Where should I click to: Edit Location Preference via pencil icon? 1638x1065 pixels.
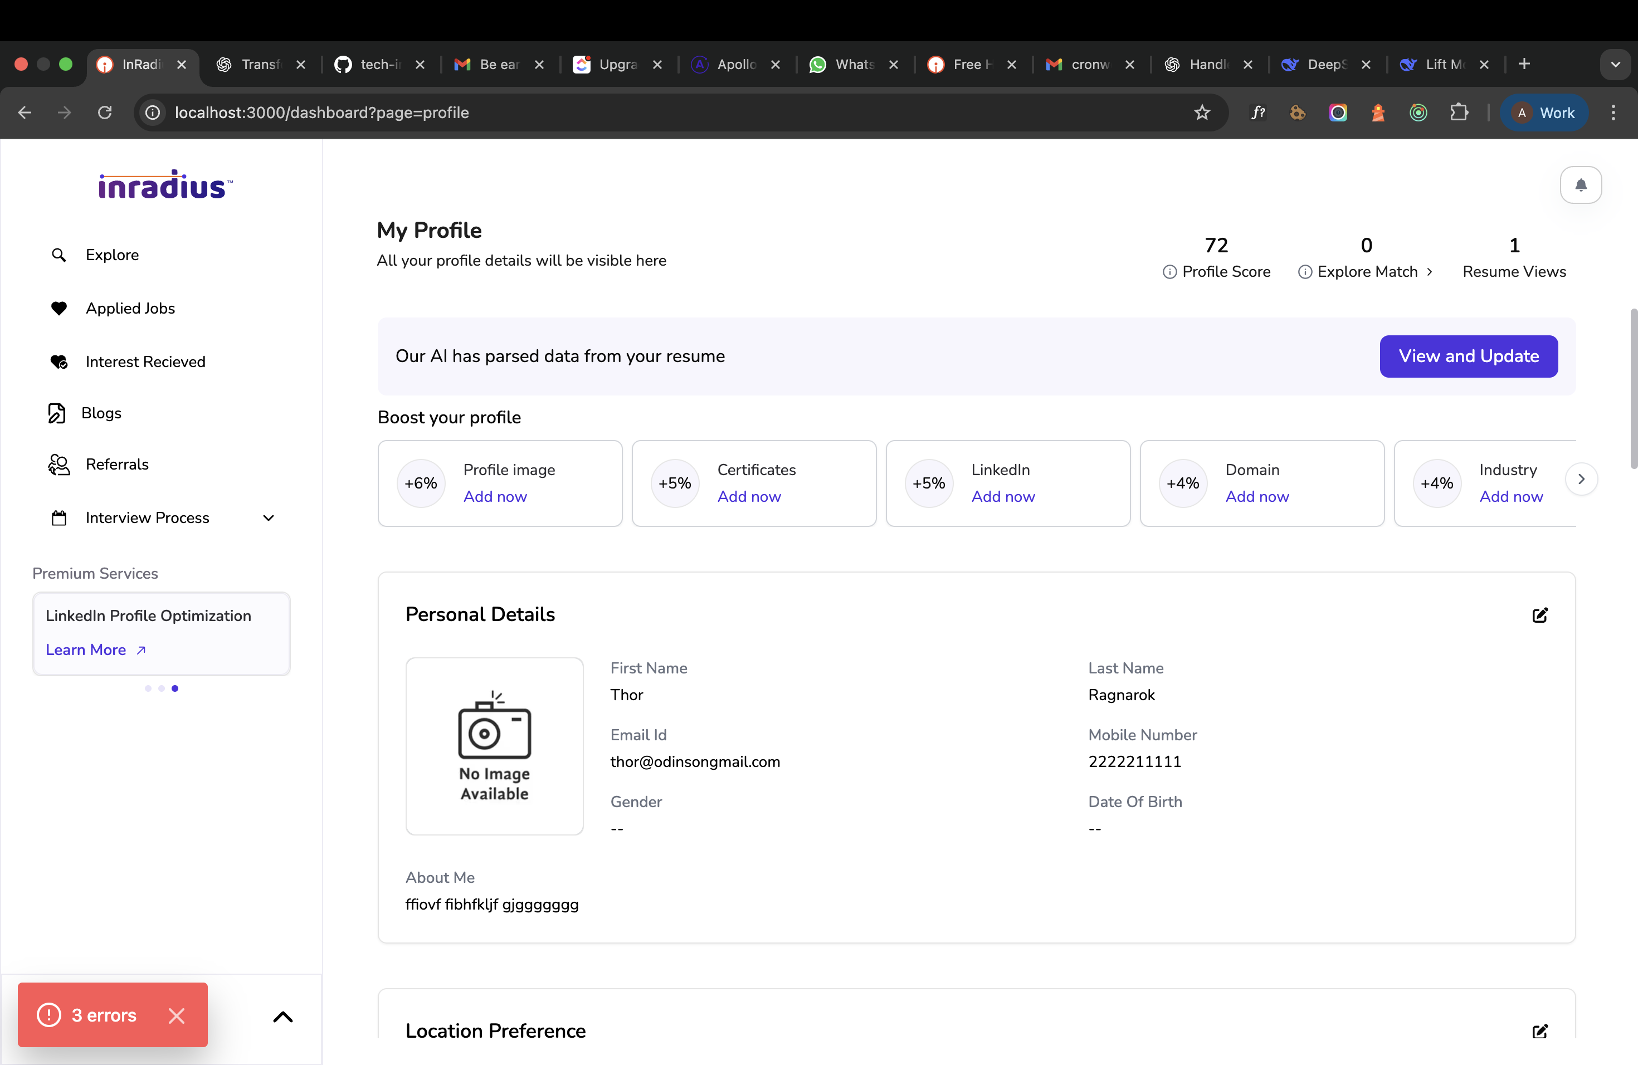1539,1030
